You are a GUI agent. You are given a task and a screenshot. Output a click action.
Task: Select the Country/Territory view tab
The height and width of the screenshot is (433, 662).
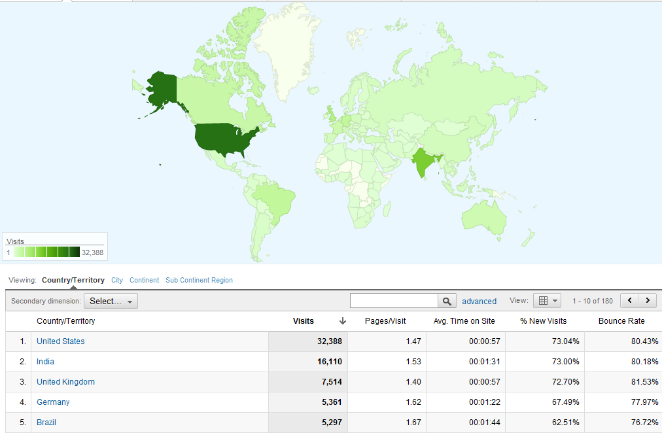73,280
